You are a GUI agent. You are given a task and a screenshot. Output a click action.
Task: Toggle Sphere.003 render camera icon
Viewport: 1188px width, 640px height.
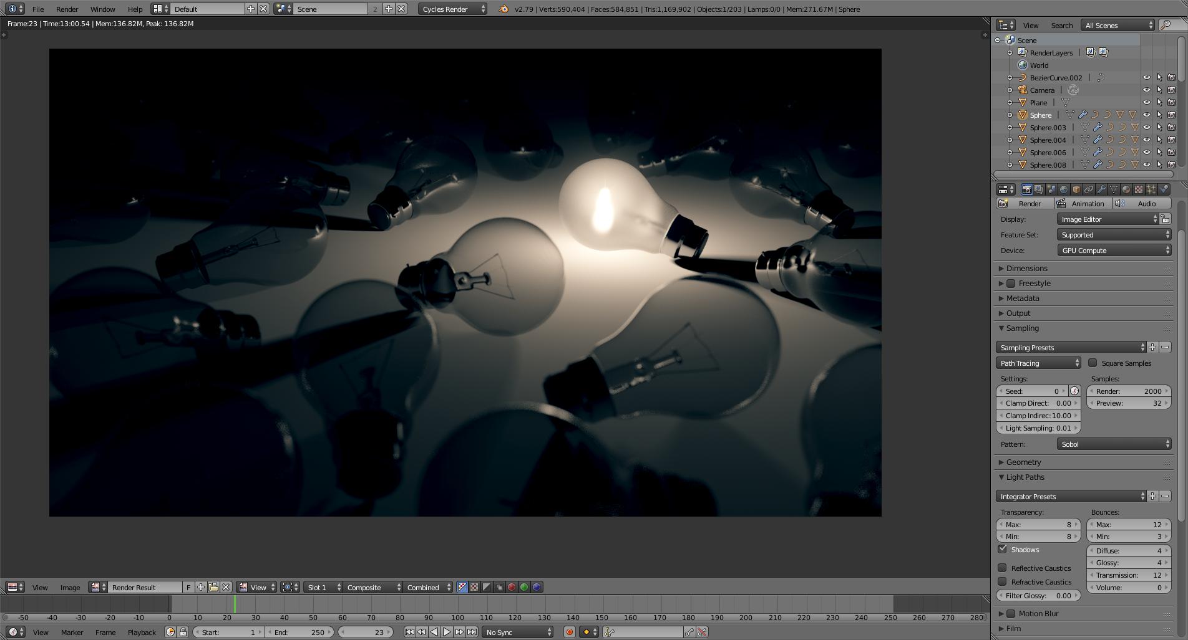coord(1171,127)
